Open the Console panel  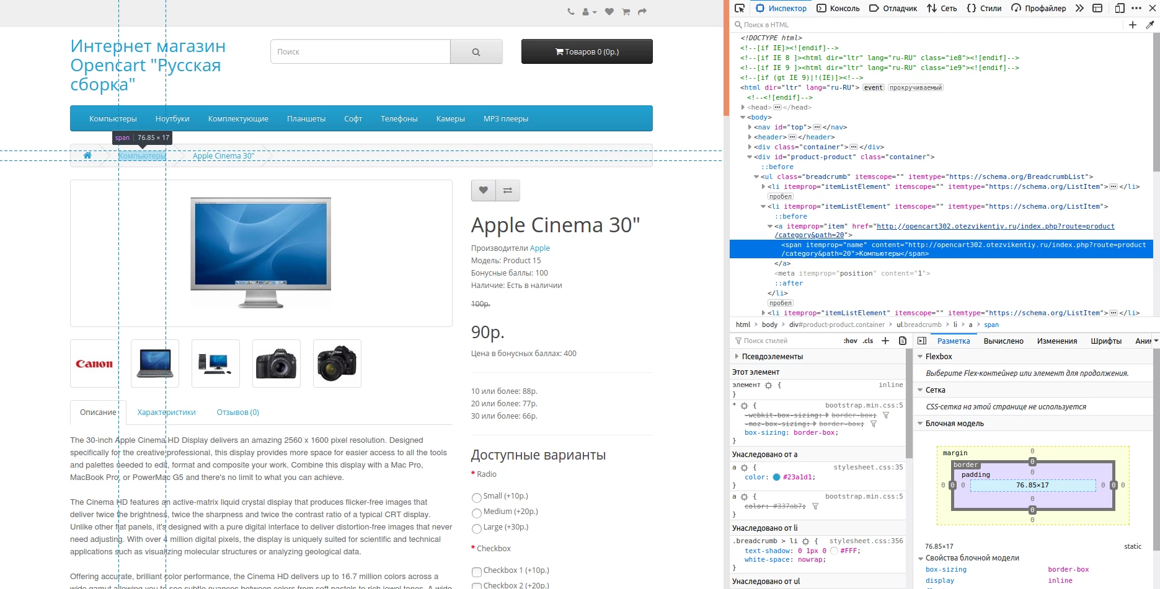838,8
